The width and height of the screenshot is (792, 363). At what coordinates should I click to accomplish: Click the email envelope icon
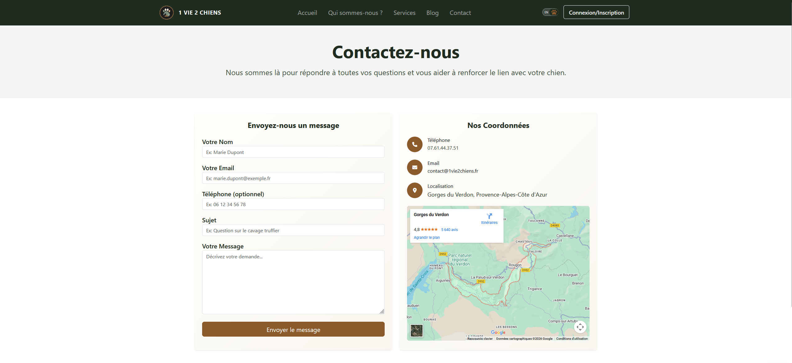coord(415,167)
